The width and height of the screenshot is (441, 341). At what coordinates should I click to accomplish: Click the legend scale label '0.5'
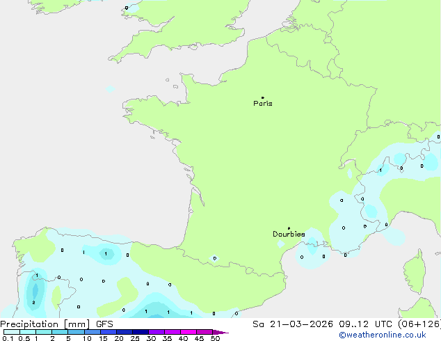(x=24, y=338)
